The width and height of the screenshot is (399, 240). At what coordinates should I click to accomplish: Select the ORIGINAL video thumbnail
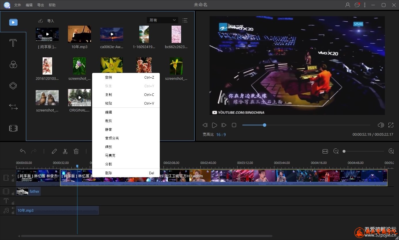point(79,98)
